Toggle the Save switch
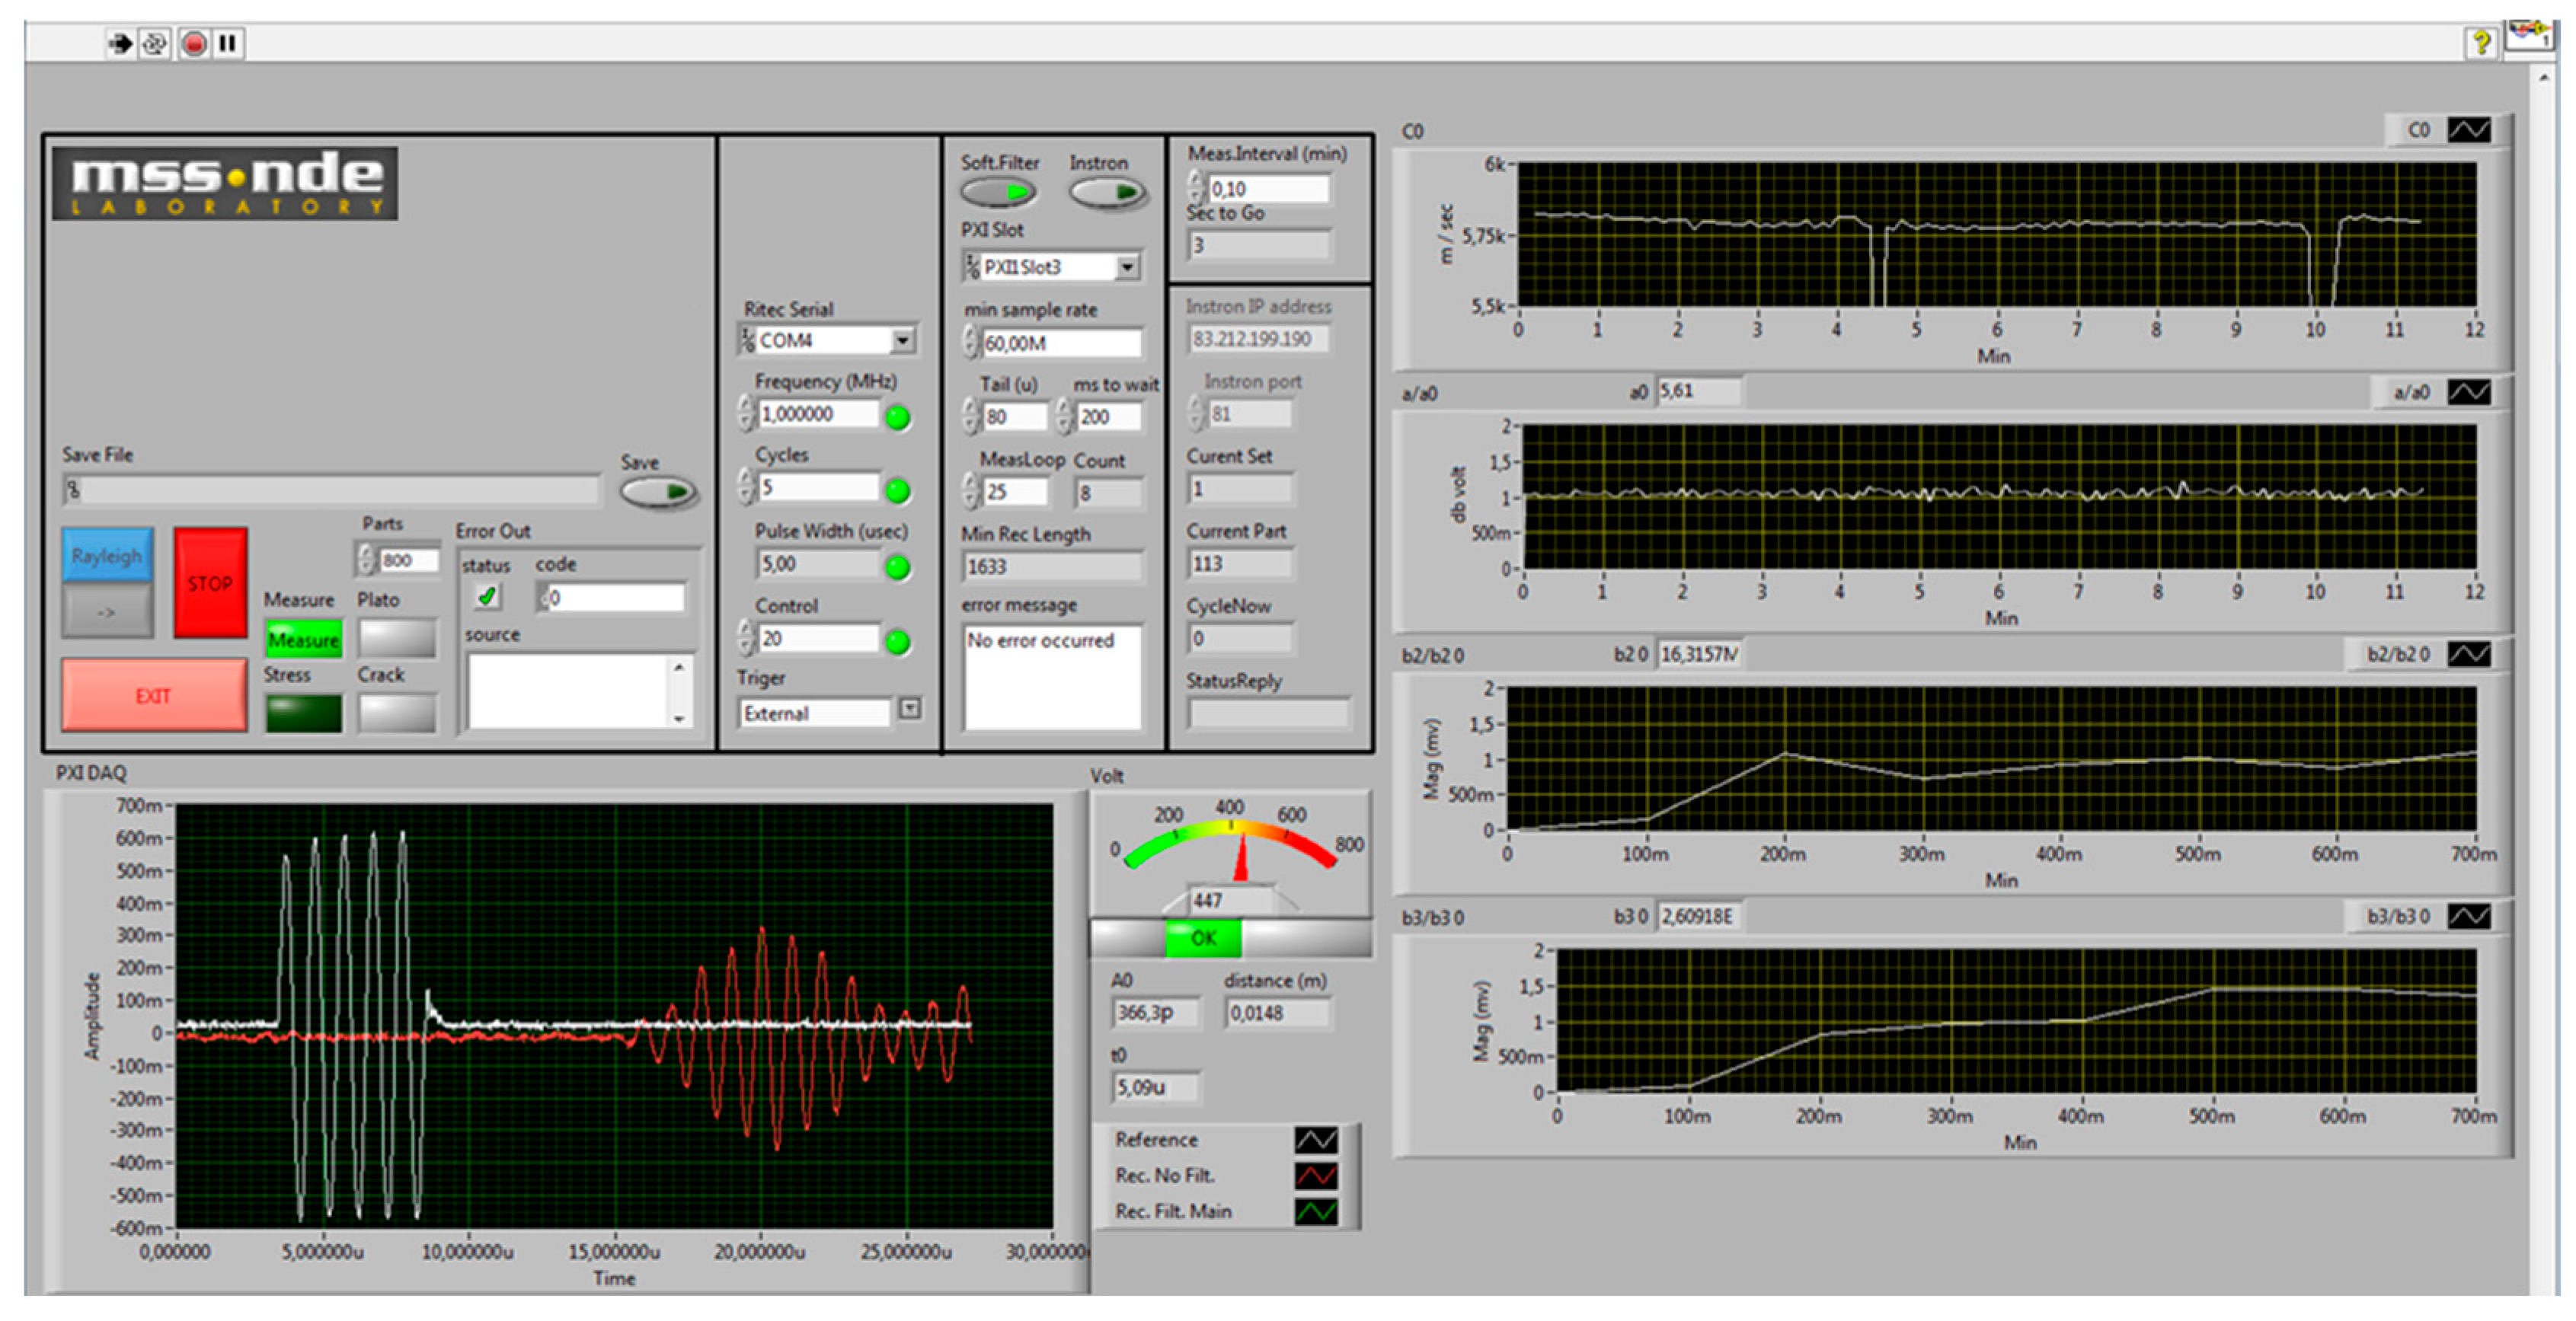This screenshot has width=2576, height=1321. pyautogui.click(x=657, y=492)
